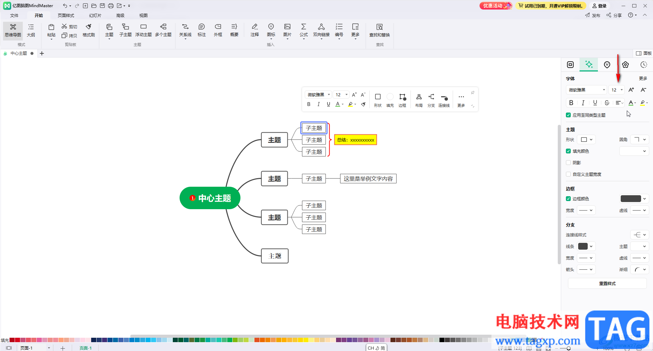Image resolution: width=653 pixels, height=351 pixels.
Task: Enable the Shadow checkbox
Action: click(x=568, y=163)
